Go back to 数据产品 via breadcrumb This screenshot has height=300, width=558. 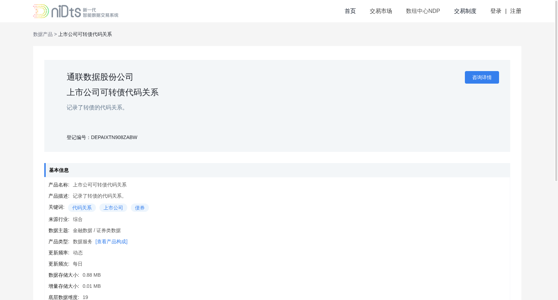[x=43, y=34]
